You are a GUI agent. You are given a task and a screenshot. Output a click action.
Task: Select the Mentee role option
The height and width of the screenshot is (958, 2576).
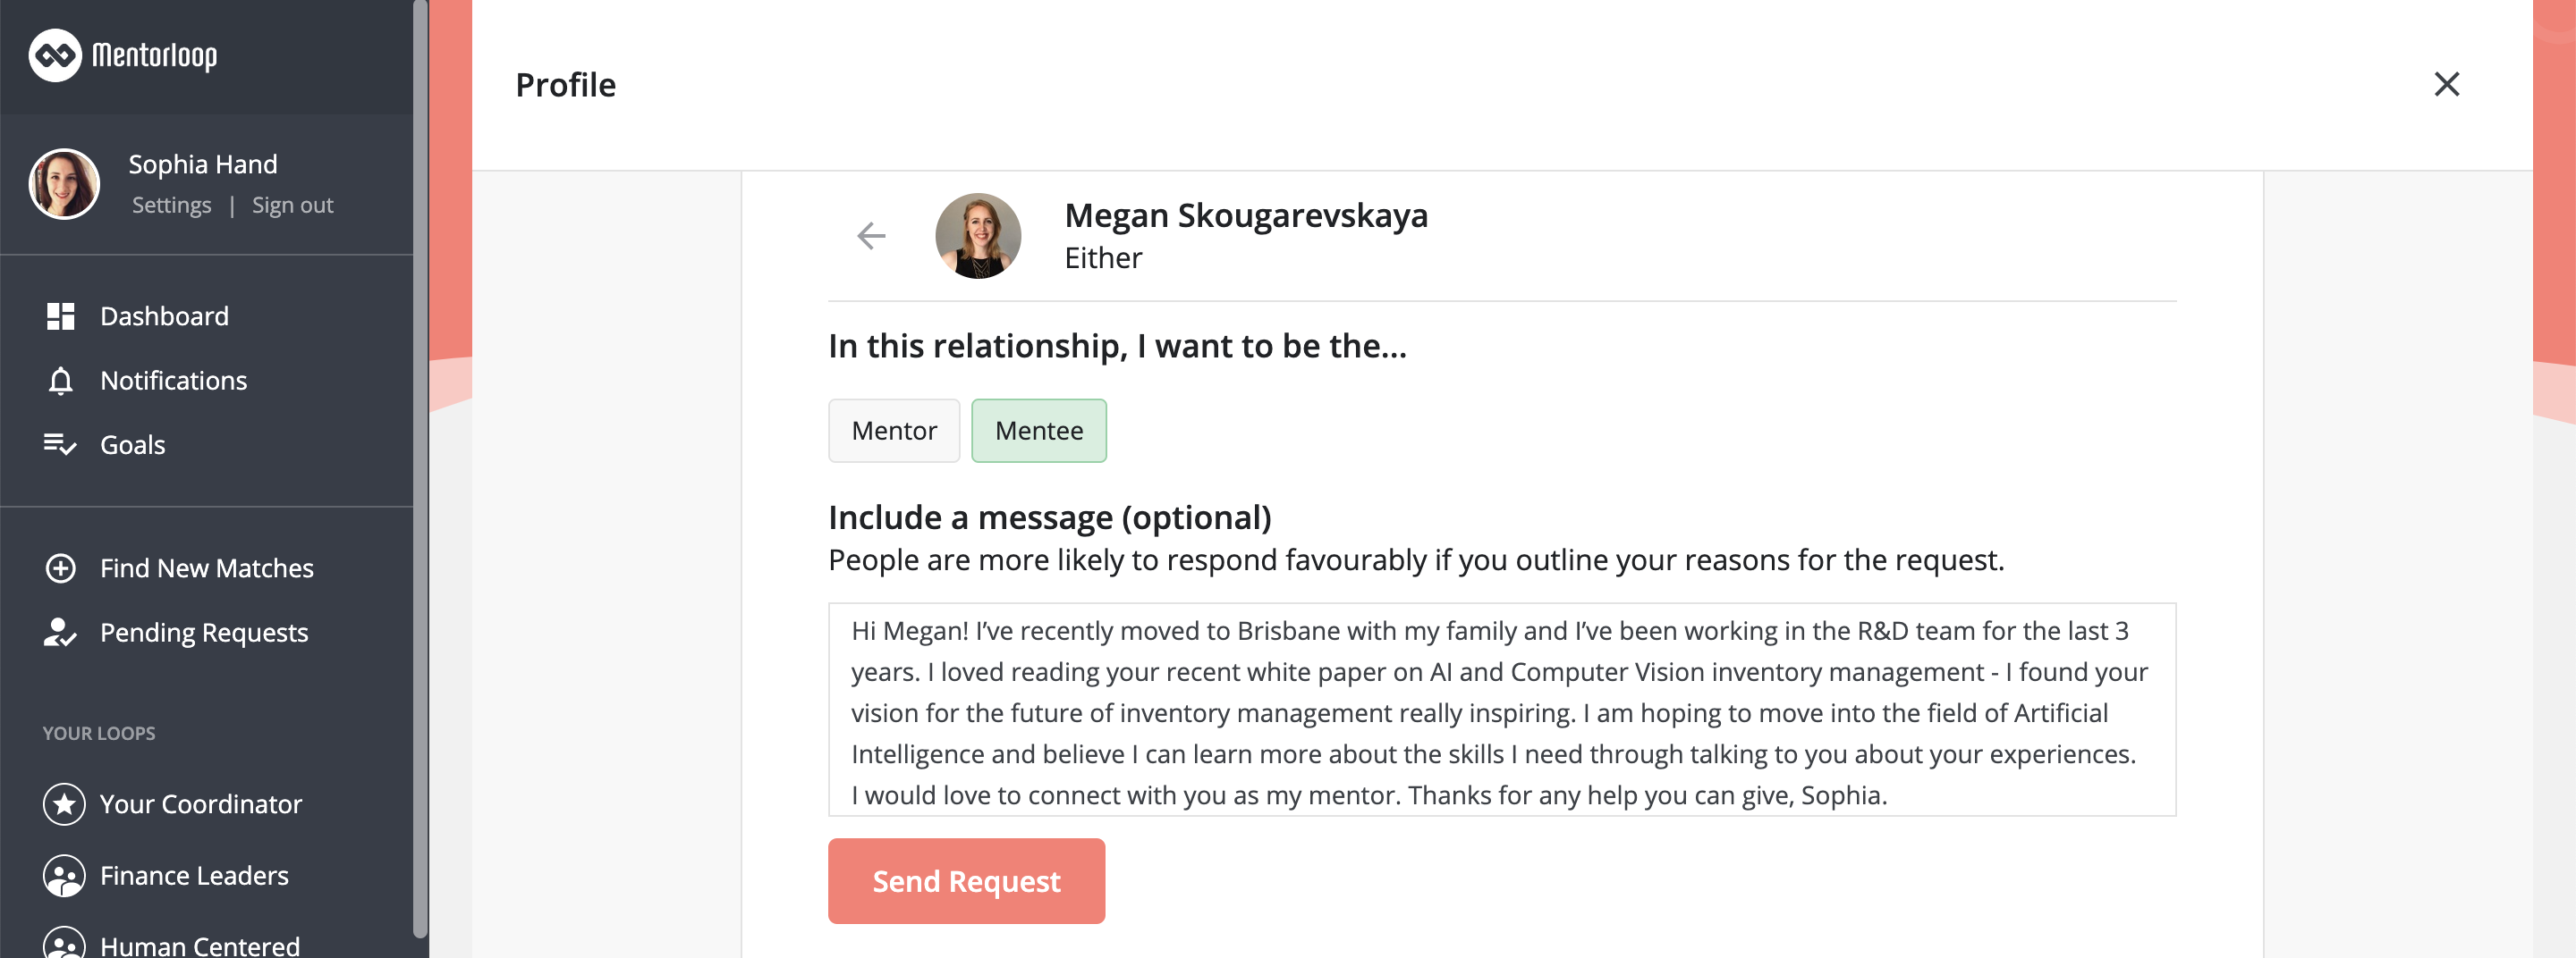(1039, 431)
